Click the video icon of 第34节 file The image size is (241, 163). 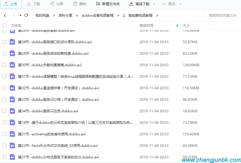tap(12, 111)
